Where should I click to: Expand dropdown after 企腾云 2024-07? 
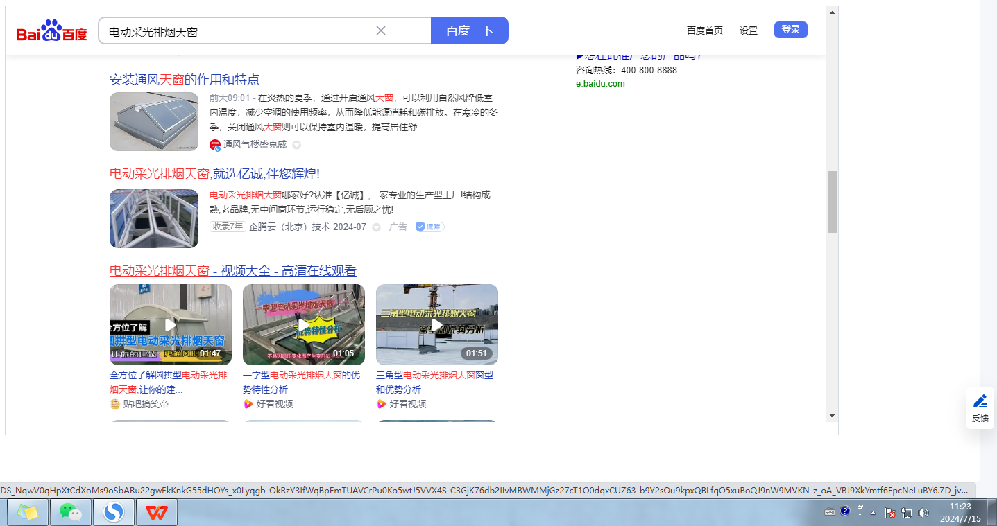(376, 227)
